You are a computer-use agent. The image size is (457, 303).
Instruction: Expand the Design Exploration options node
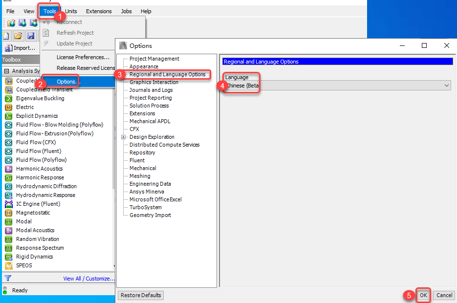[124, 137]
